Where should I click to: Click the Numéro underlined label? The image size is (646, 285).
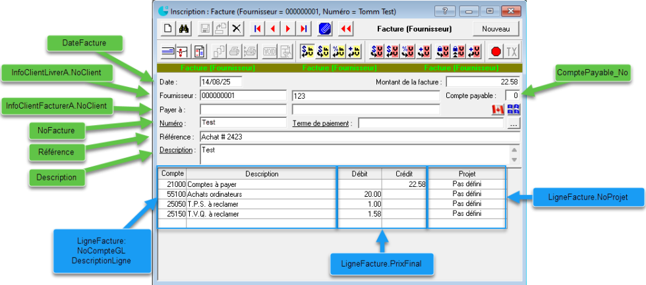tap(170, 123)
